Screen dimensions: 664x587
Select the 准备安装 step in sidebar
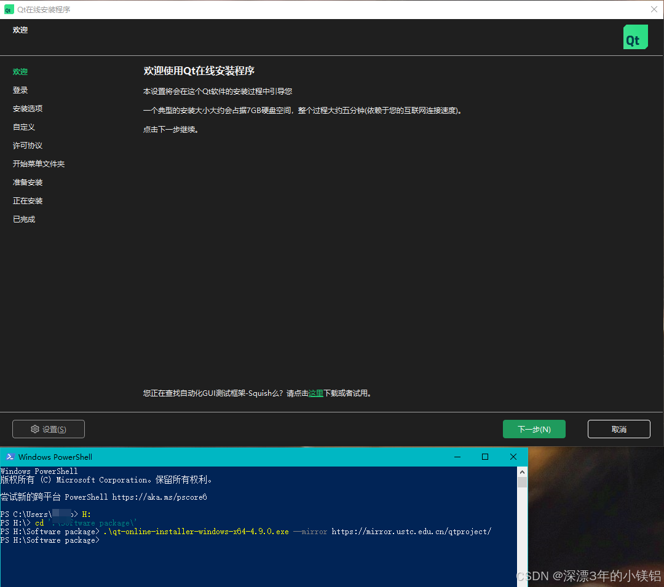pyautogui.click(x=28, y=183)
